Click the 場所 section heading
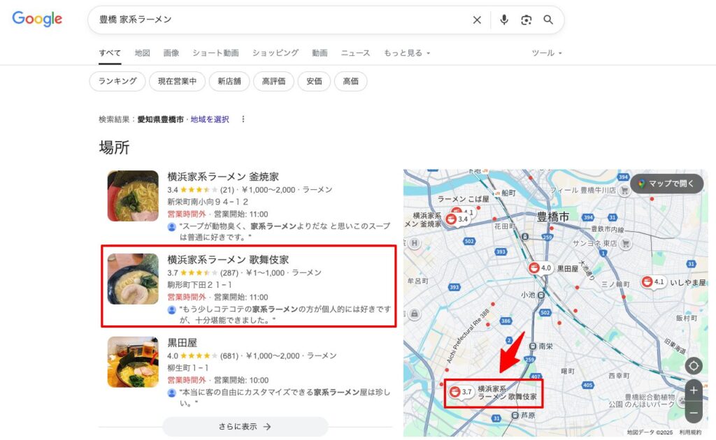 coord(114,147)
